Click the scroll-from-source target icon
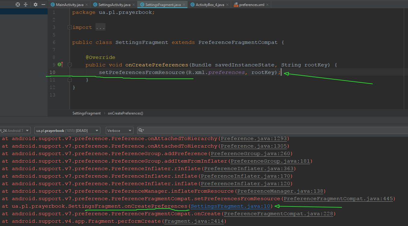The image size is (408, 226). (18, 5)
